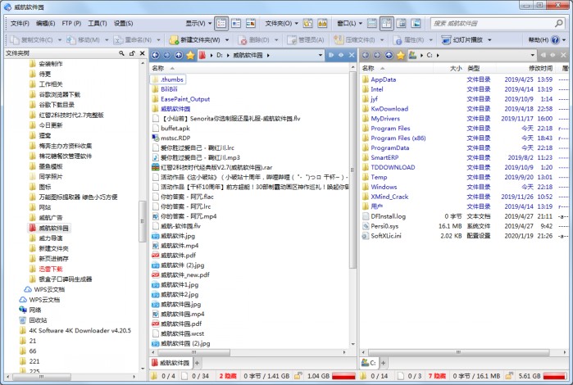The image size is (573, 385).
Task: Add new tab next to C: tab
Action: tap(383, 363)
